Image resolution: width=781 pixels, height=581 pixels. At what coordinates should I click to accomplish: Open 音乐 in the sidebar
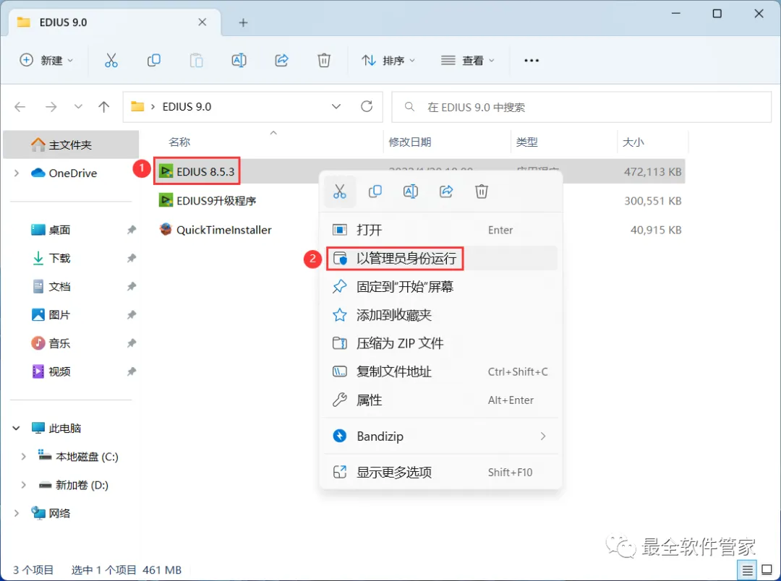coord(59,343)
